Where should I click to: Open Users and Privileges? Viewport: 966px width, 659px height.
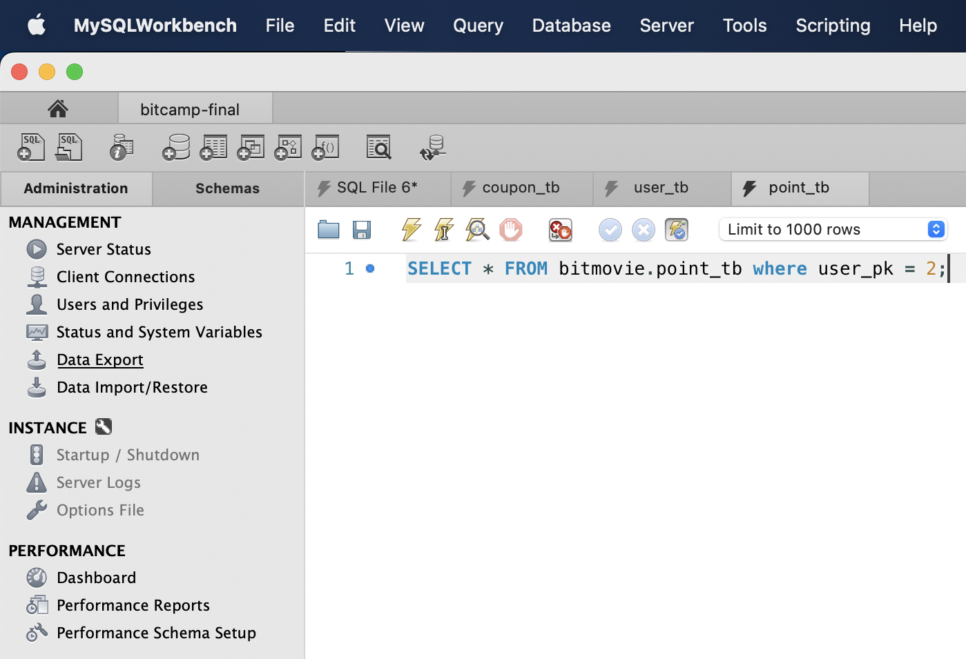coord(130,304)
